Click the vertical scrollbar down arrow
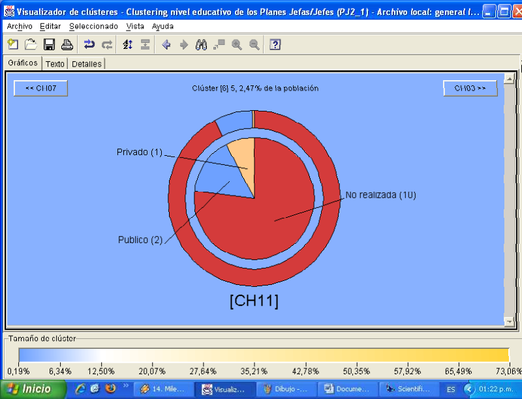Screen dimensions: 522x399 coord(509,321)
